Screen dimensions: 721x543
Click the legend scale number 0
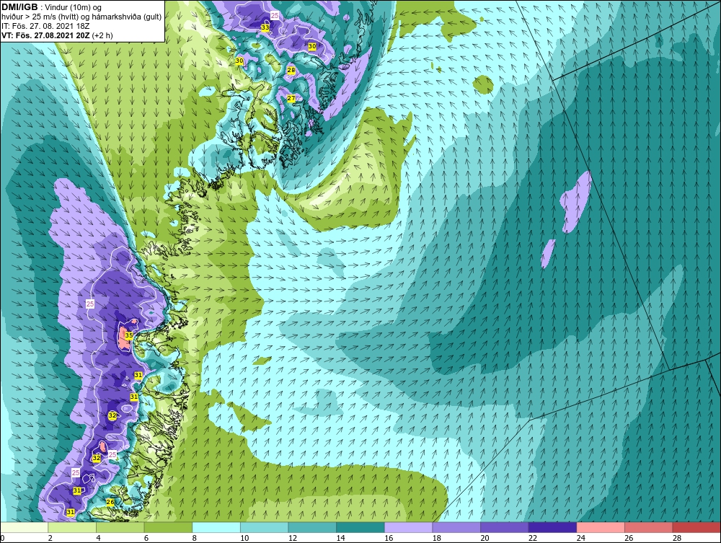2,538
